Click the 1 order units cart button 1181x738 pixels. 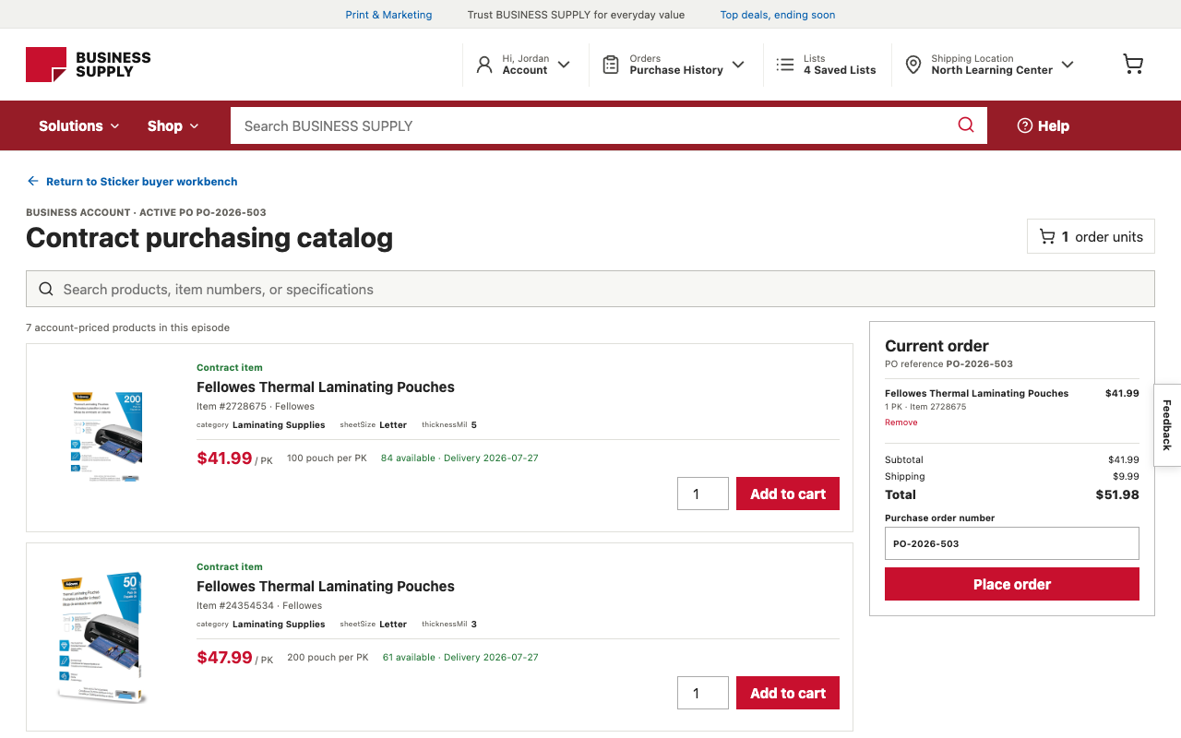1091,236
